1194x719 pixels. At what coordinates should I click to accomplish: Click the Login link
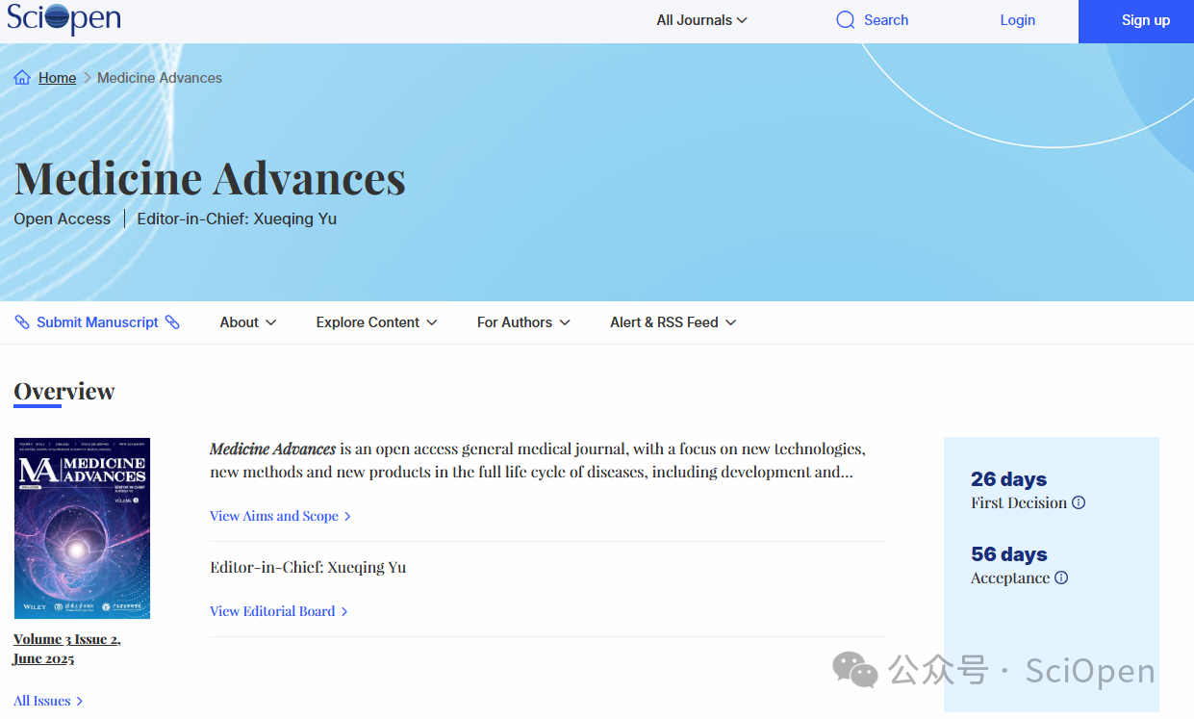1017,19
